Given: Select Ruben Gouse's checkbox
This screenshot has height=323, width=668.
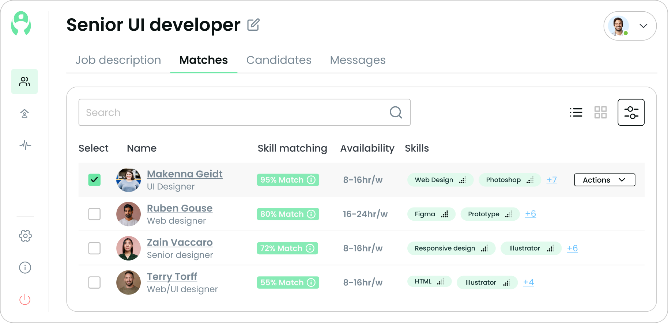Looking at the screenshot, I should pyautogui.click(x=94, y=214).
